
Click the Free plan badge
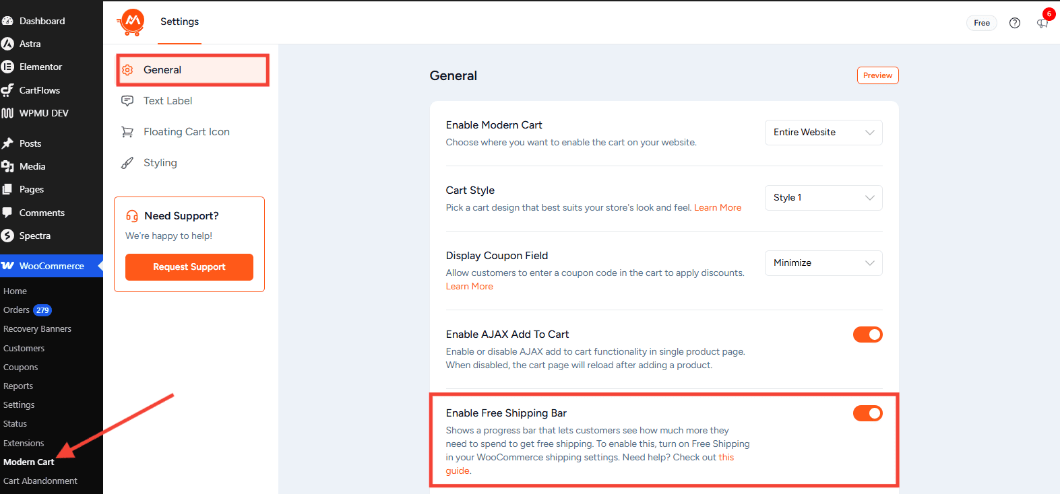click(x=982, y=23)
